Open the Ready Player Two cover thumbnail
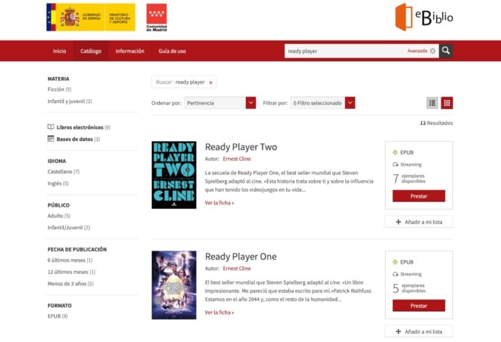Image resolution: width=501 pixels, height=342 pixels. (174, 175)
